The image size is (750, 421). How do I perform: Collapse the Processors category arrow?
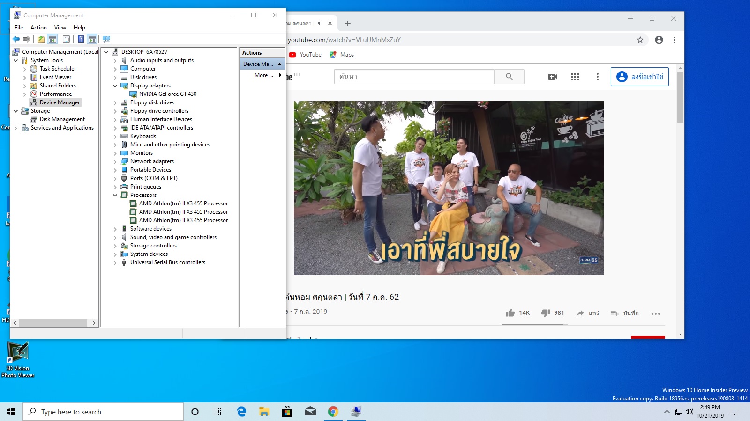click(115, 195)
